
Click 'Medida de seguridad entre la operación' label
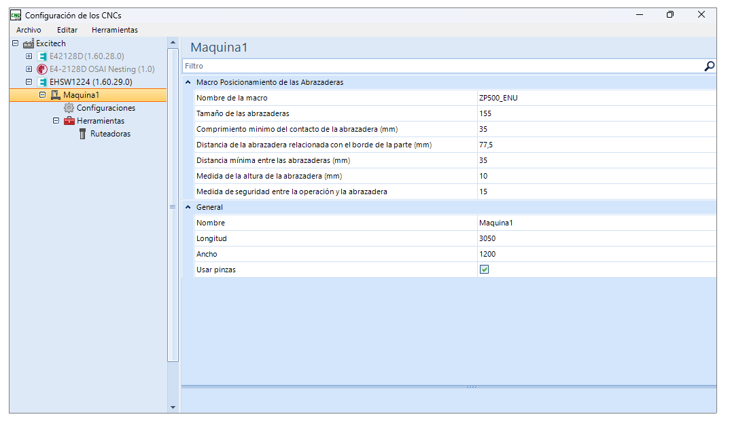pos(292,191)
